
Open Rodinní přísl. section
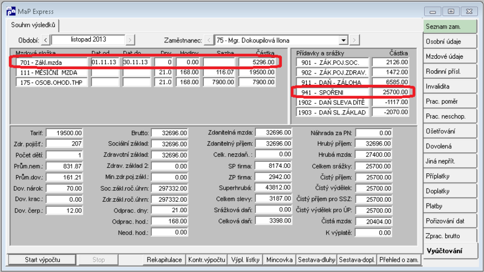point(450,71)
